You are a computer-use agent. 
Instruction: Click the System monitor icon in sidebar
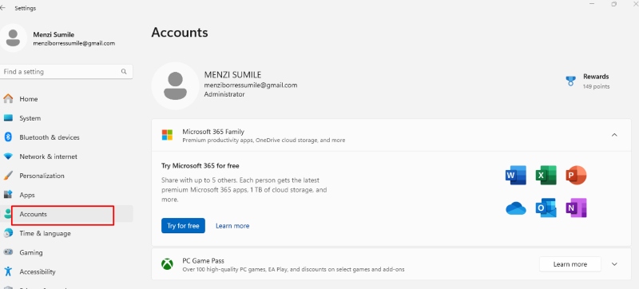coord(8,118)
